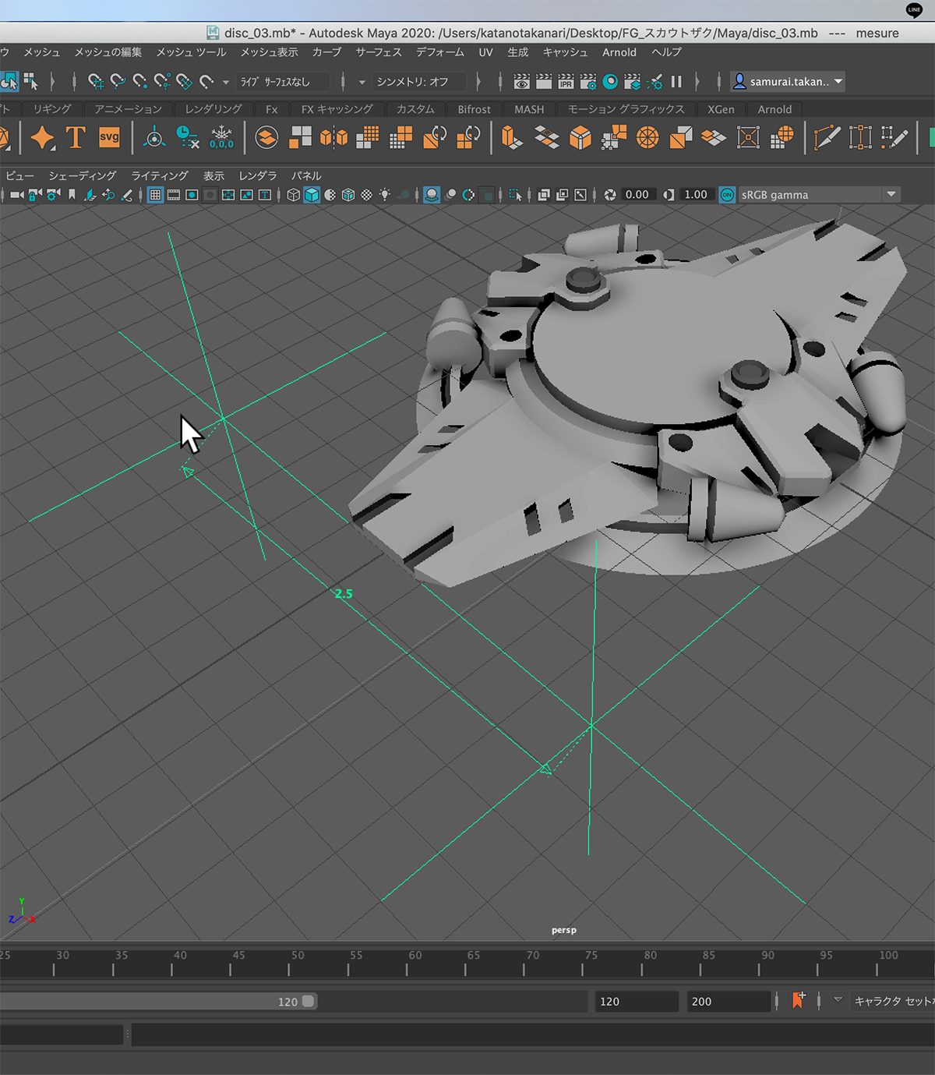Click Snap to grids magnet icon
Image resolution: width=935 pixels, height=1075 pixels.
[96, 81]
